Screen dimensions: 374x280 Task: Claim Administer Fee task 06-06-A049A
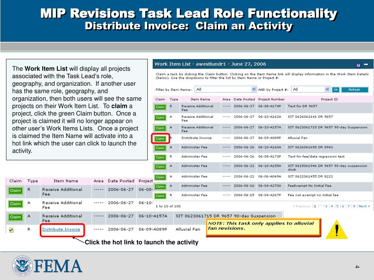[160, 177]
